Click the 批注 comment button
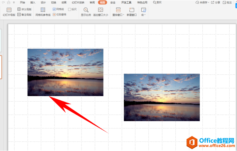Screen dimensions: 237x151 tap(227, 2)
